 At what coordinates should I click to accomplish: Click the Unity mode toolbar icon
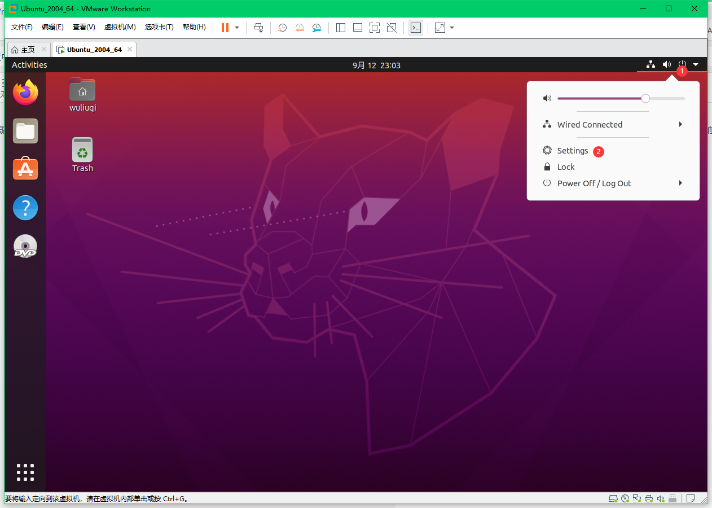[x=392, y=28]
